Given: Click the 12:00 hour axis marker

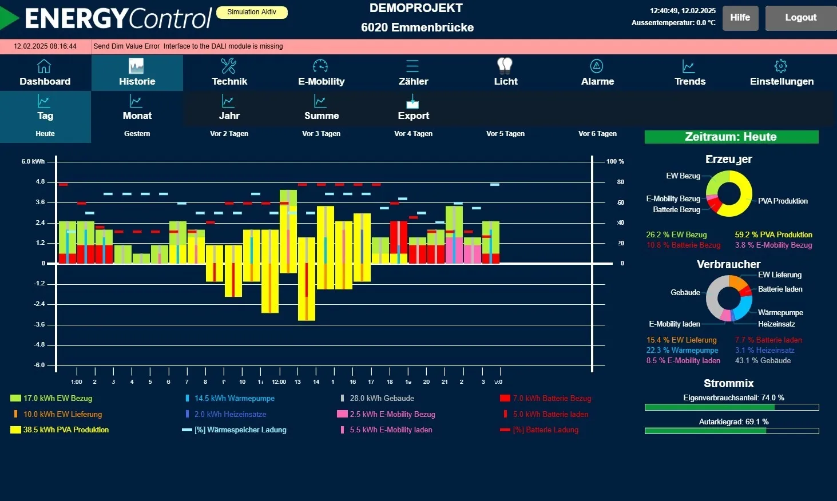Looking at the screenshot, I should coord(279,381).
